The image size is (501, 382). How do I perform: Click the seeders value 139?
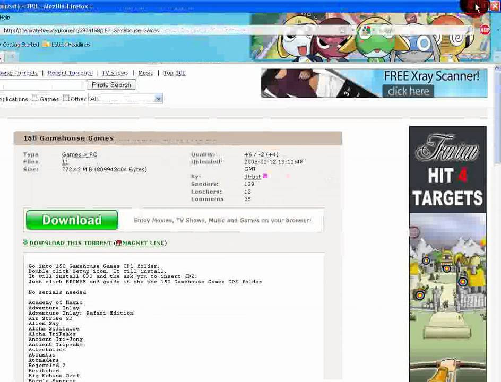(249, 184)
